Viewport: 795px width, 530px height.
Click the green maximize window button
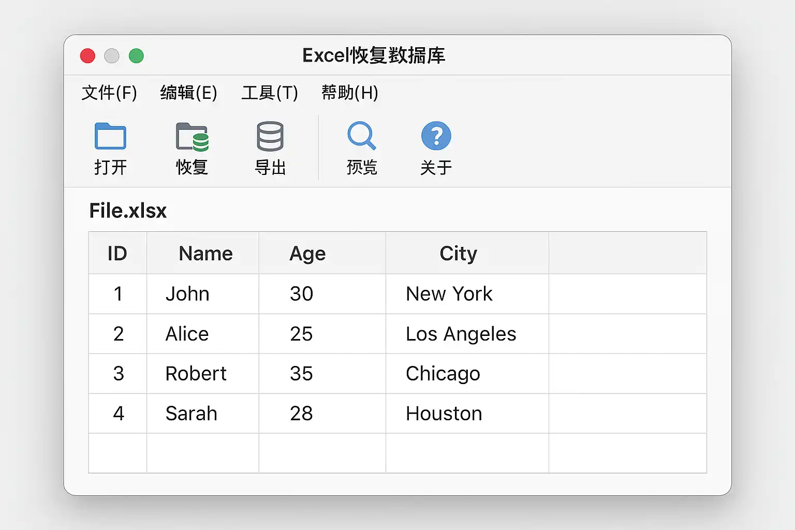tap(136, 55)
